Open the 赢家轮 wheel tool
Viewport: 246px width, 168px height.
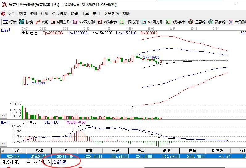point(217,22)
